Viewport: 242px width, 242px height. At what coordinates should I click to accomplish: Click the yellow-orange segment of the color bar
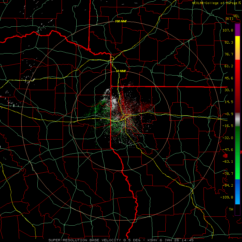(x=237, y=48)
